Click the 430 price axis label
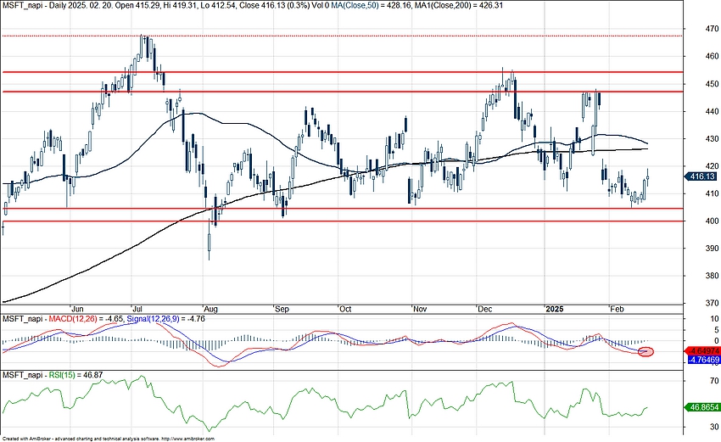 tap(712, 138)
